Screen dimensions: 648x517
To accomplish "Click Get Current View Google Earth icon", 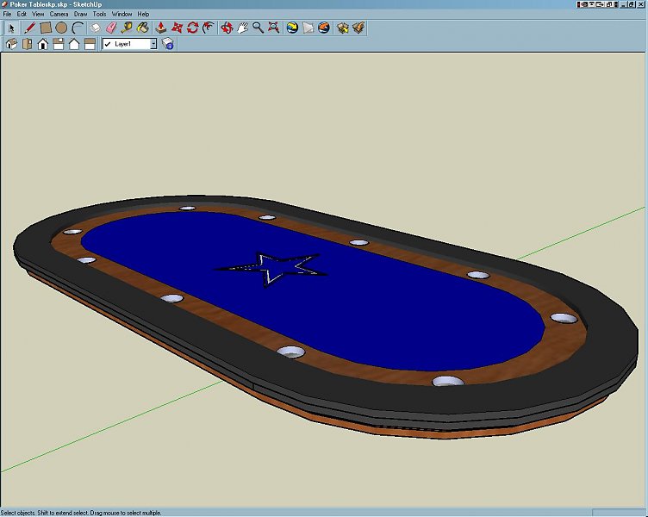I will [292, 28].
